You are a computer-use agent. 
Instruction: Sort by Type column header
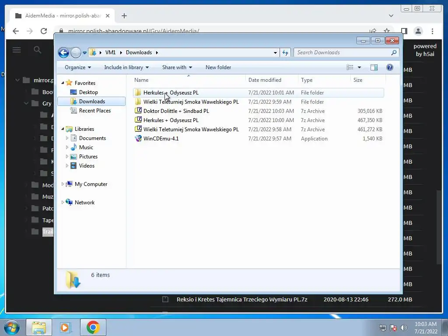324,80
